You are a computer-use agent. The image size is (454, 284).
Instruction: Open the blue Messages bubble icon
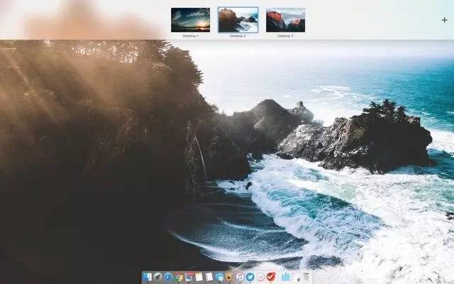pos(220,277)
